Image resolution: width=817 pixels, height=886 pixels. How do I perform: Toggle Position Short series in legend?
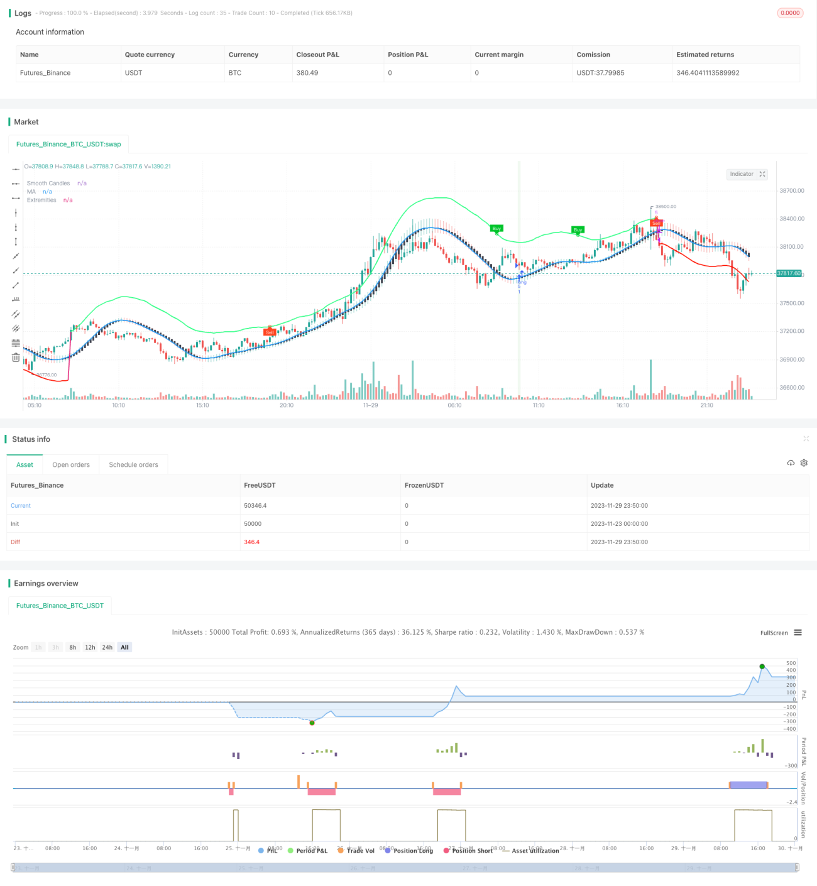[468, 850]
